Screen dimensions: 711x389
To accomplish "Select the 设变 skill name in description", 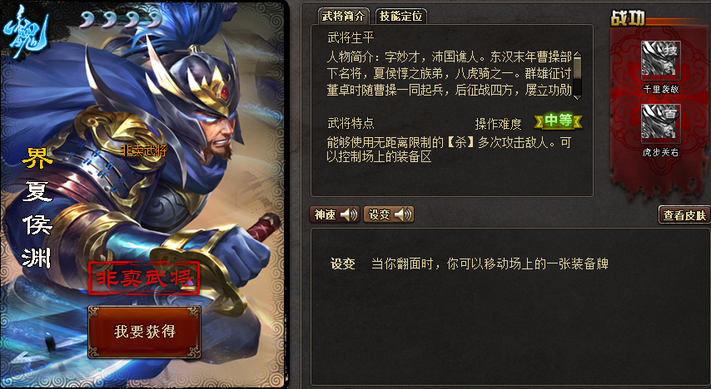I will click(343, 264).
